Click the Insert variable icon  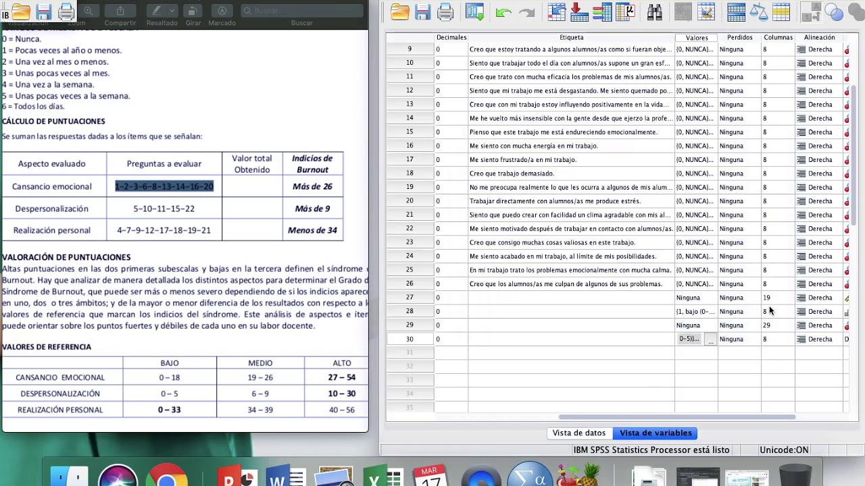[706, 11]
